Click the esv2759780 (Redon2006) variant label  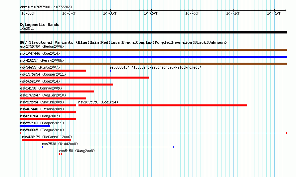42,46
